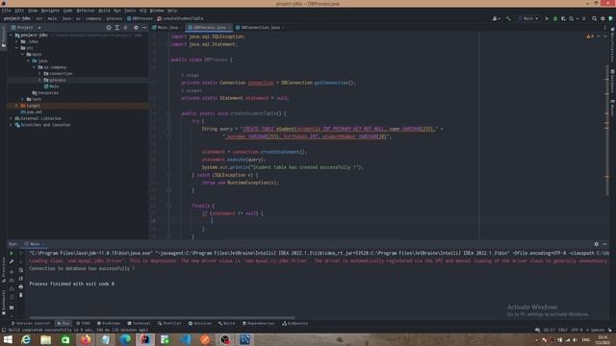Open the Tools menu

[x=130, y=11]
